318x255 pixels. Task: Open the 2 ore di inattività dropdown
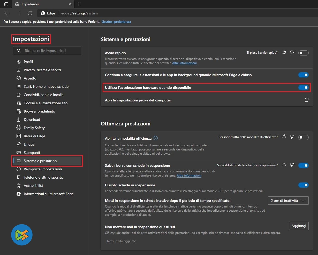click(288, 201)
